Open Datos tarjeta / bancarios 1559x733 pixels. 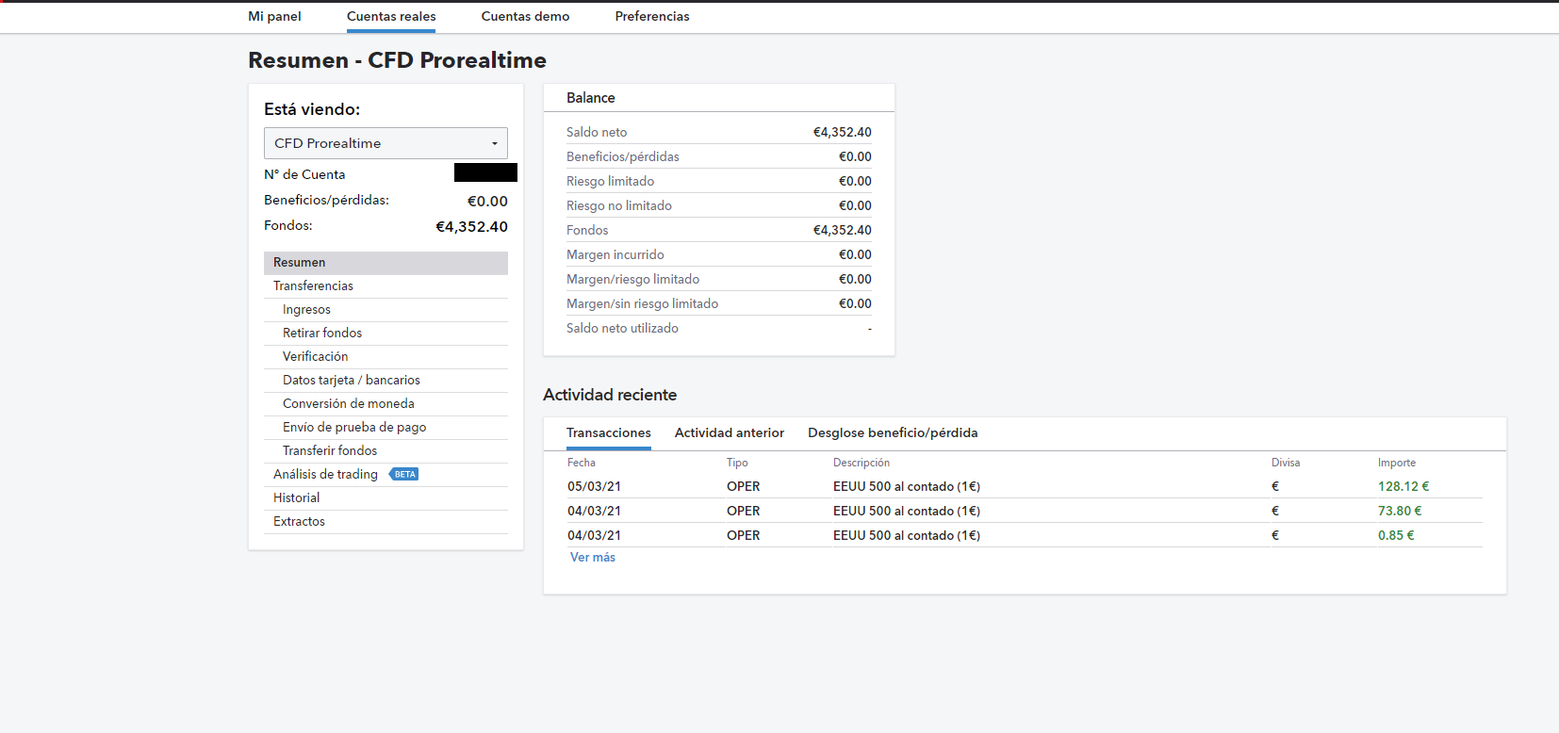tap(352, 380)
